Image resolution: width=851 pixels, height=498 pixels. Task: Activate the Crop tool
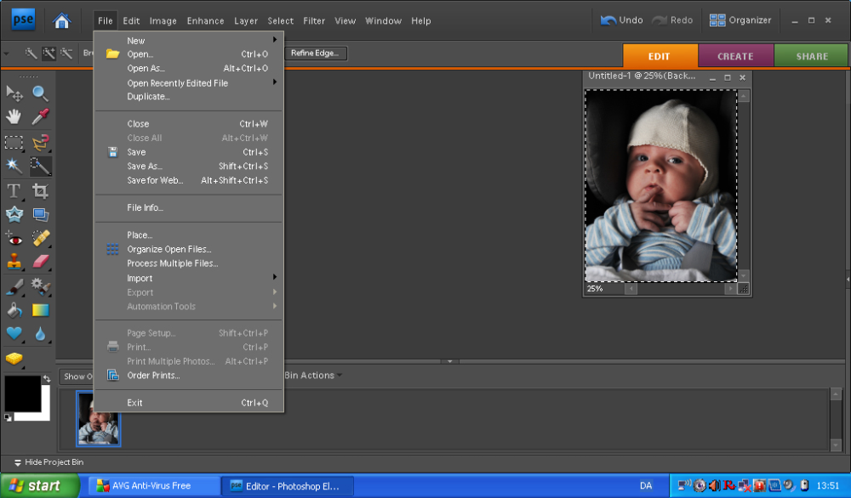[40, 190]
